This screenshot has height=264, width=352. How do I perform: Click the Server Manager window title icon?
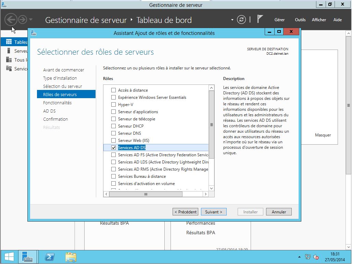click(4, 5)
